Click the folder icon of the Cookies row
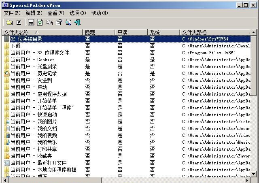 (7, 60)
